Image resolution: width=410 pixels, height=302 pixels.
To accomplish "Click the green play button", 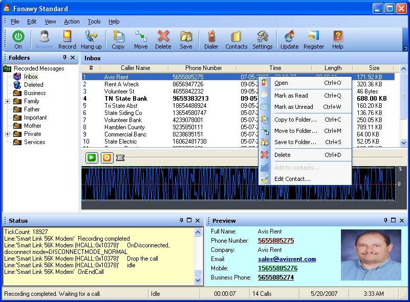I will pos(92,157).
